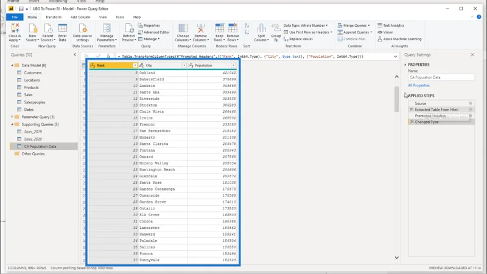Open Data Type: Whole Number dropdown
Image resolution: width=487 pixels, height=274 pixels.
[x=306, y=26]
